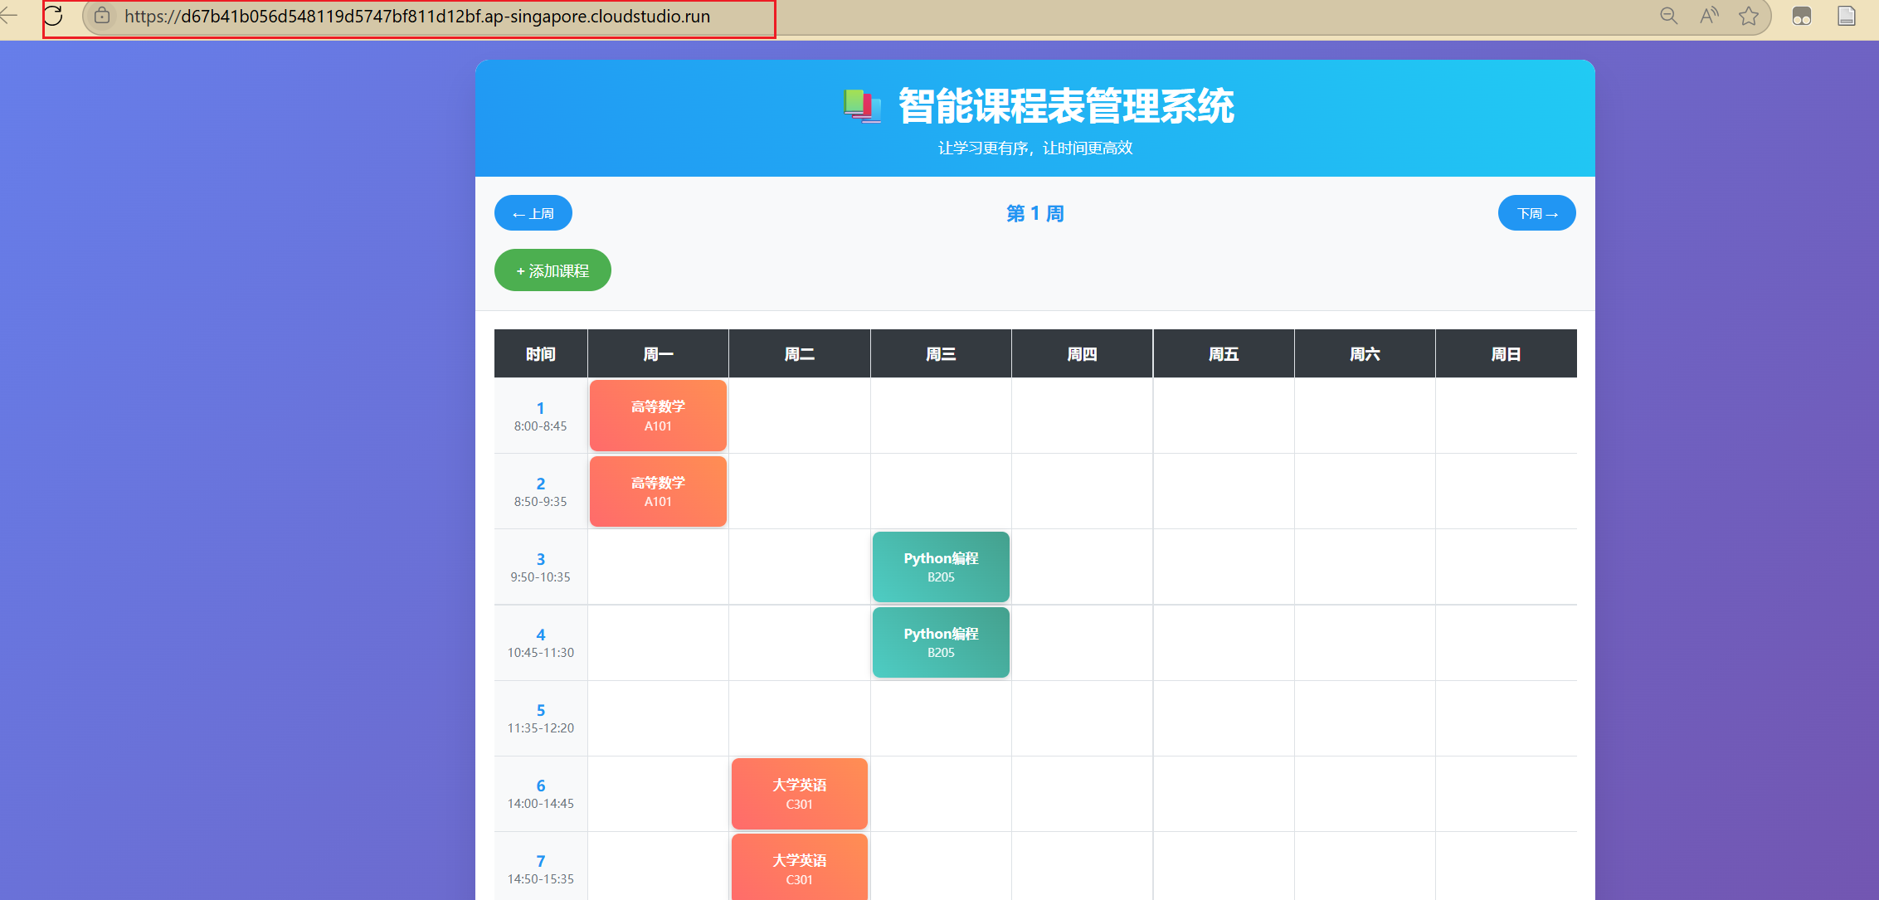Click the empty Thursday cell in period 5
The image size is (1879, 900).
(x=1082, y=718)
